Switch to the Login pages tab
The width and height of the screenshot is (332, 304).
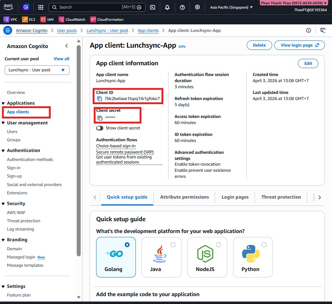[235, 197]
